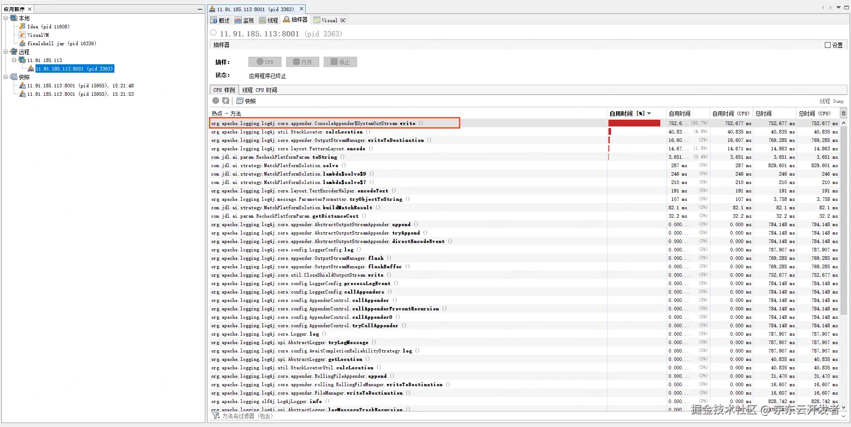This screenshot has height=427, width=851.
Task: Switch to the 监视 monitor tab
Action: coord(244,20)
